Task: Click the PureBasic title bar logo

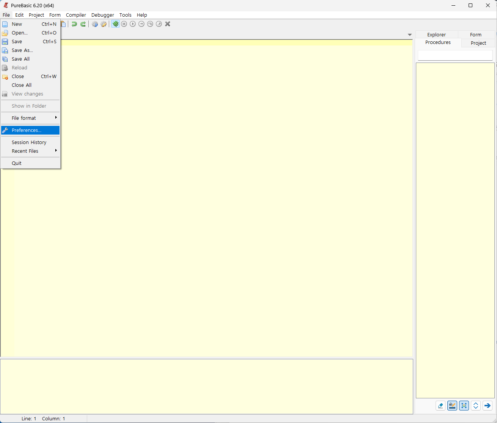Action: point(6,5)
